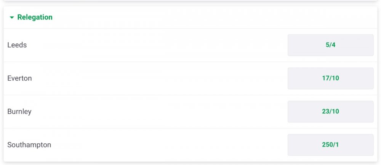Select the longest-priced relegation odds button
Screen dimensions: 381x165
coord(330,145)
